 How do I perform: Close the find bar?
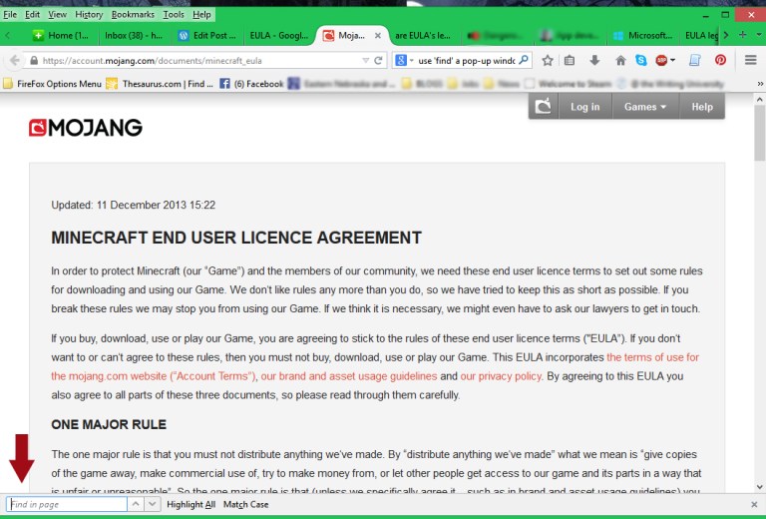(754, 504)
